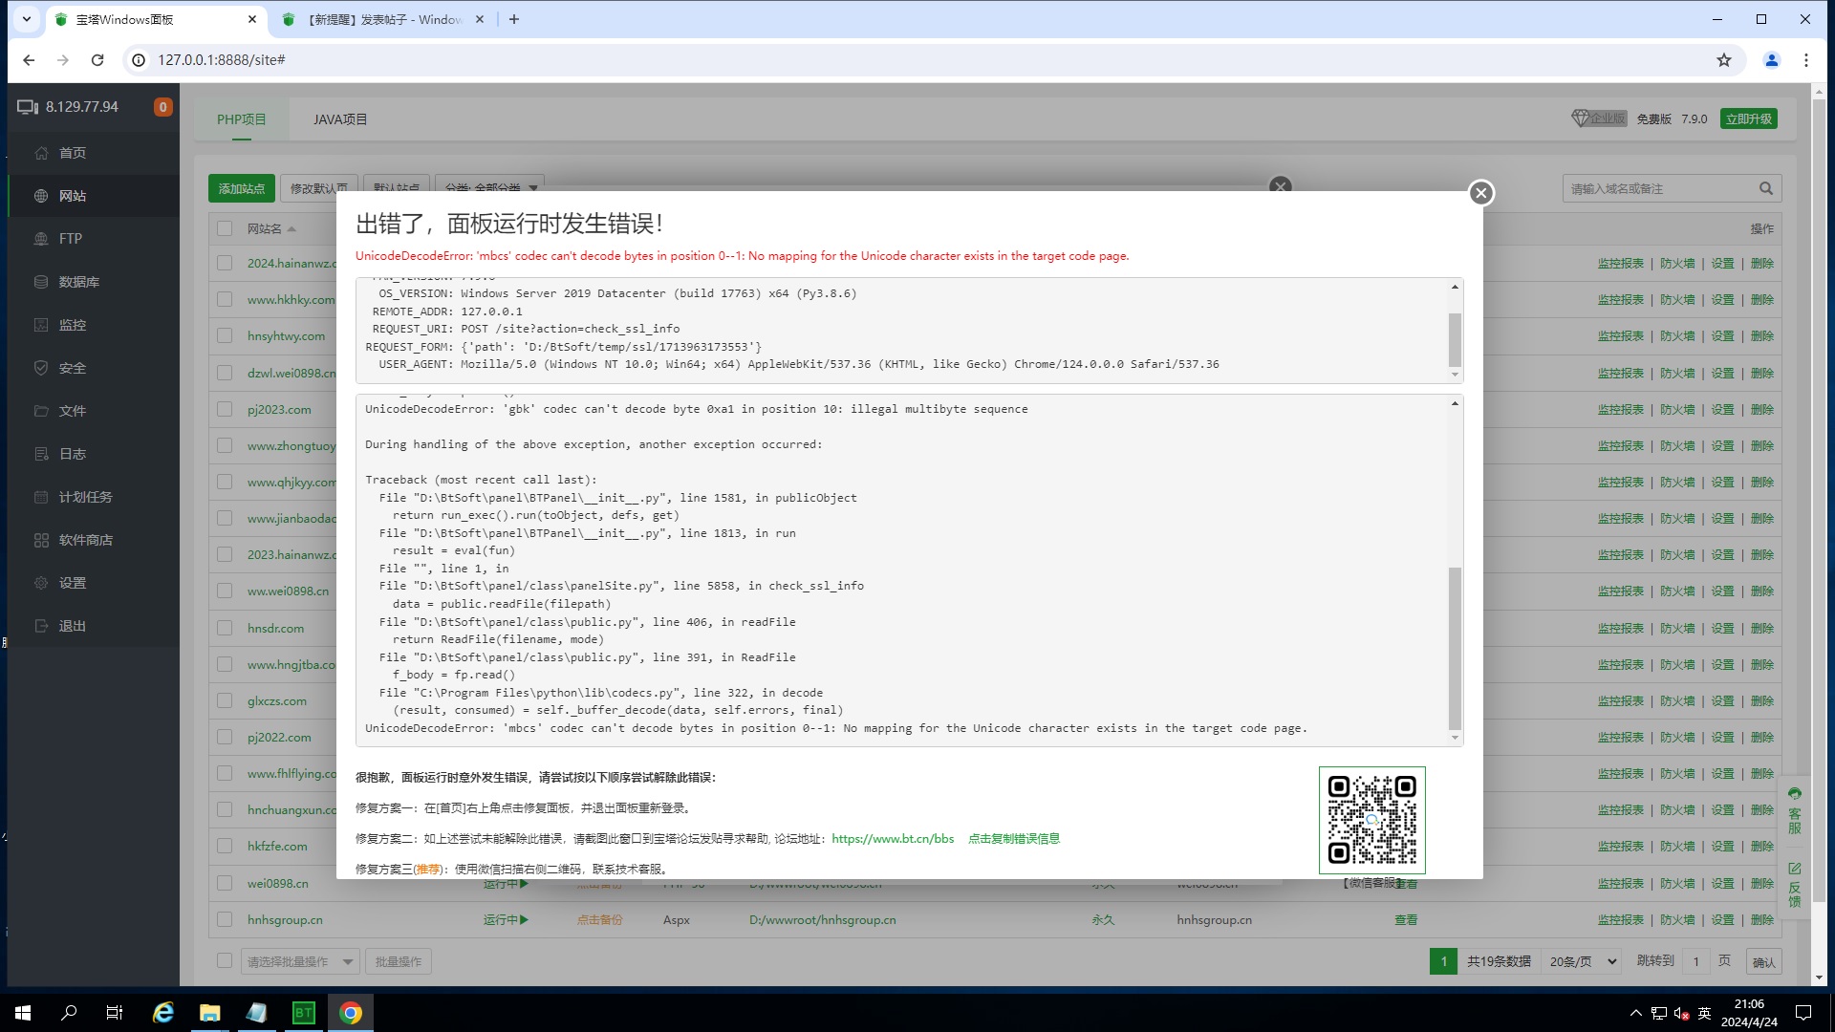Click the 反馈 feedback side icon
The image size is (1835, 1032).
1794,884
